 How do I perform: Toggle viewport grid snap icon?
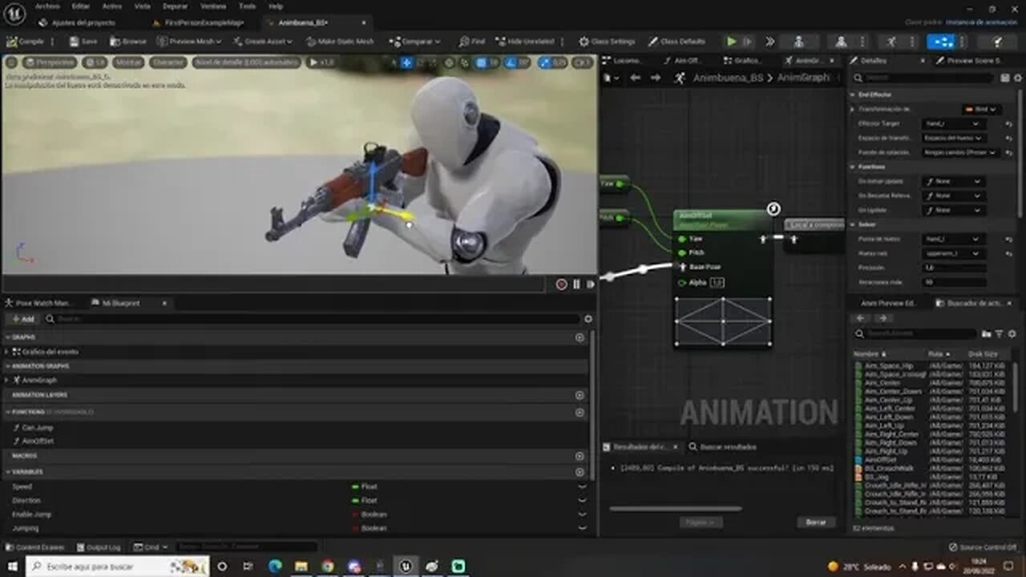click(481, 62)
